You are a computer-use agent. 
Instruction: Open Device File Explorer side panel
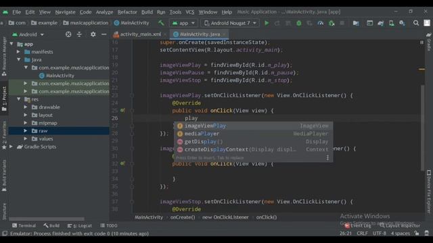[x=428, y=192]
